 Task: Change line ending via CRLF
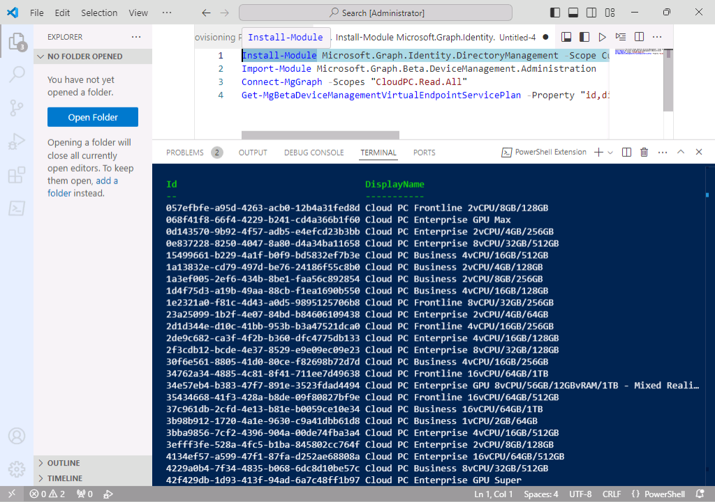coord(612,494)
